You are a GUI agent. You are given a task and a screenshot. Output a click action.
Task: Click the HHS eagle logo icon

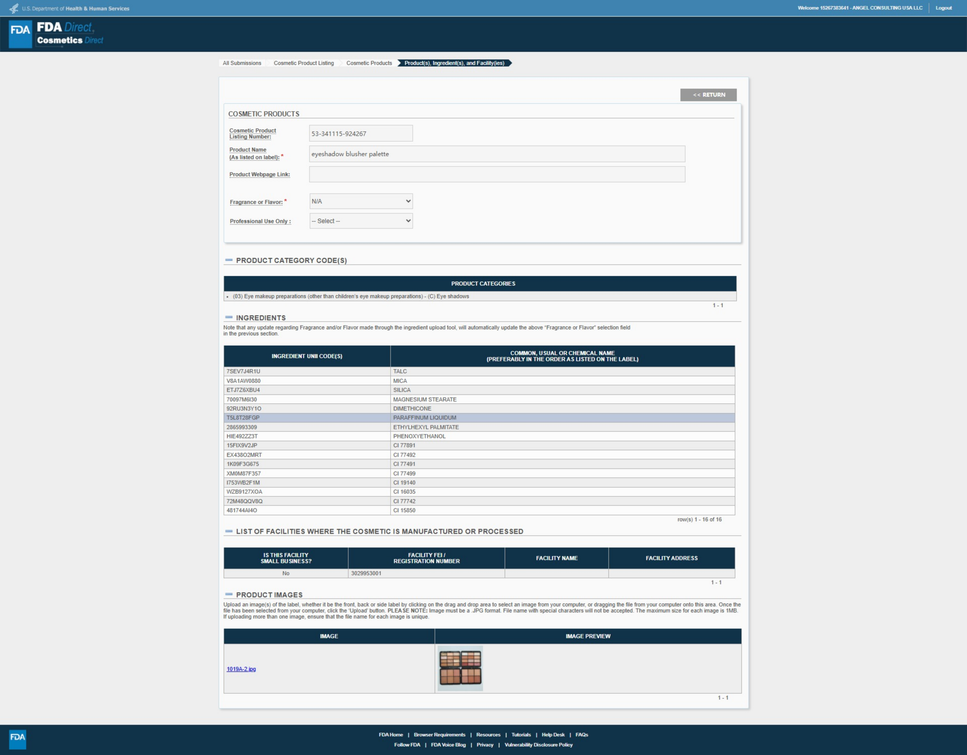[14, 8]
